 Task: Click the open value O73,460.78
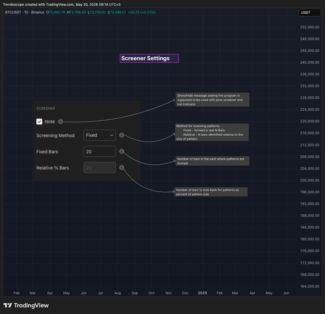point(56,12)
